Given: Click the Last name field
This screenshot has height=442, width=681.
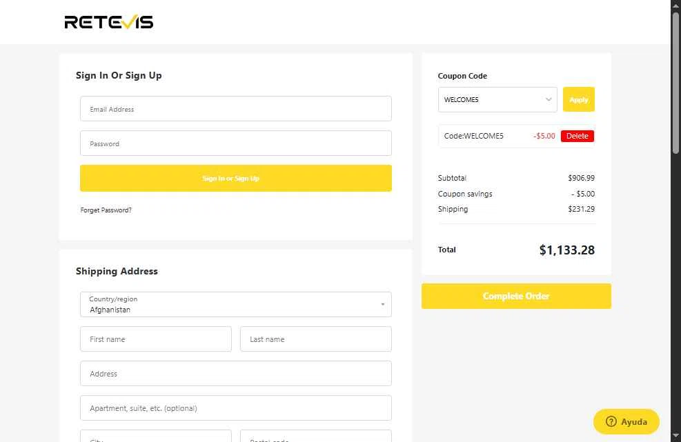Looking at the screenshot, I should (316, 339).
